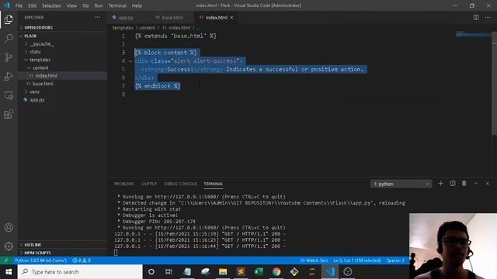Image resolution: width=497 pixels, height=279 pixels.
Task: Collapse the templates folder
Action: [x=40, y=60]
